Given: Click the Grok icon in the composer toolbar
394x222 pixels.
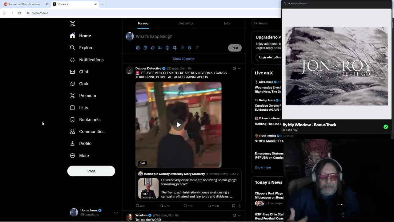Looking at the screenshot, I should pos(153,48).
